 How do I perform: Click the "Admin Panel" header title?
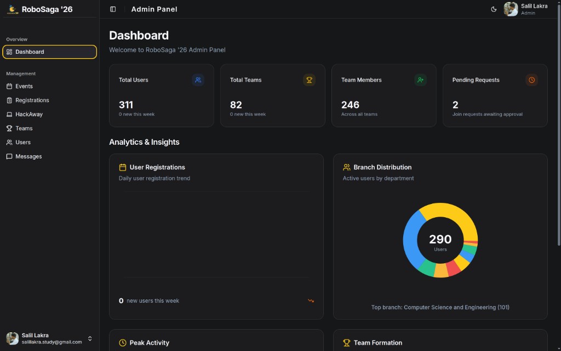pos(154,9)
